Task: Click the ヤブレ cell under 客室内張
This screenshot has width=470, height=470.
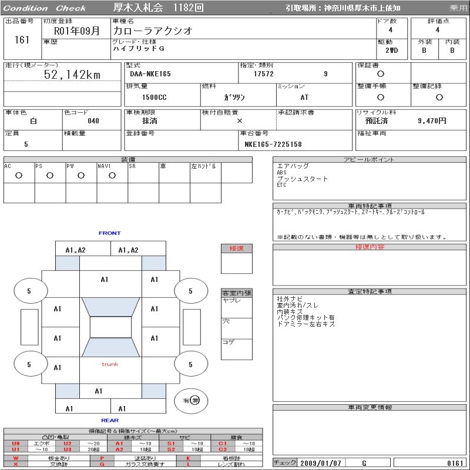Action: [x=237, y=307]
